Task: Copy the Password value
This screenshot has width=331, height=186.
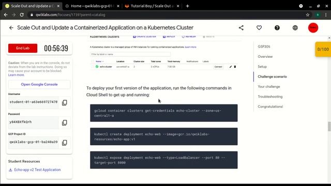Action: [65, 122]
